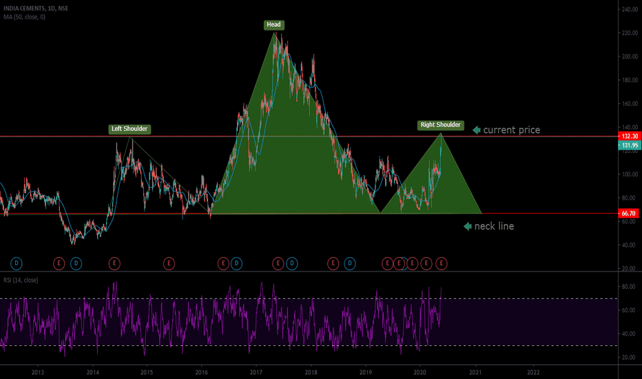Click the red 66.70 neckline price label

point(628,214)
